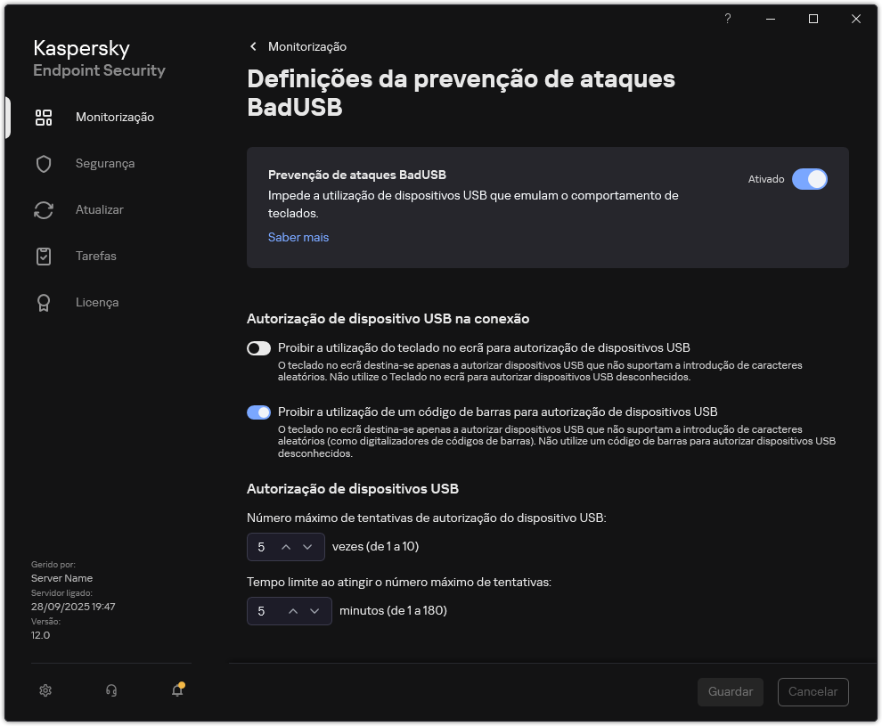Disable Prevenção de ataques BadUSB
Image resolution: width=882 pixels, height=726 pixels.
810,179
